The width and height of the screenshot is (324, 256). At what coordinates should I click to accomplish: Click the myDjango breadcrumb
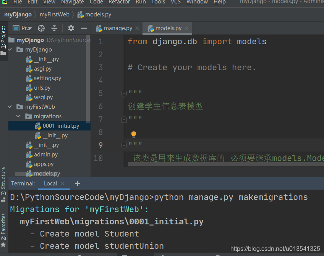(x=18, y=14)
